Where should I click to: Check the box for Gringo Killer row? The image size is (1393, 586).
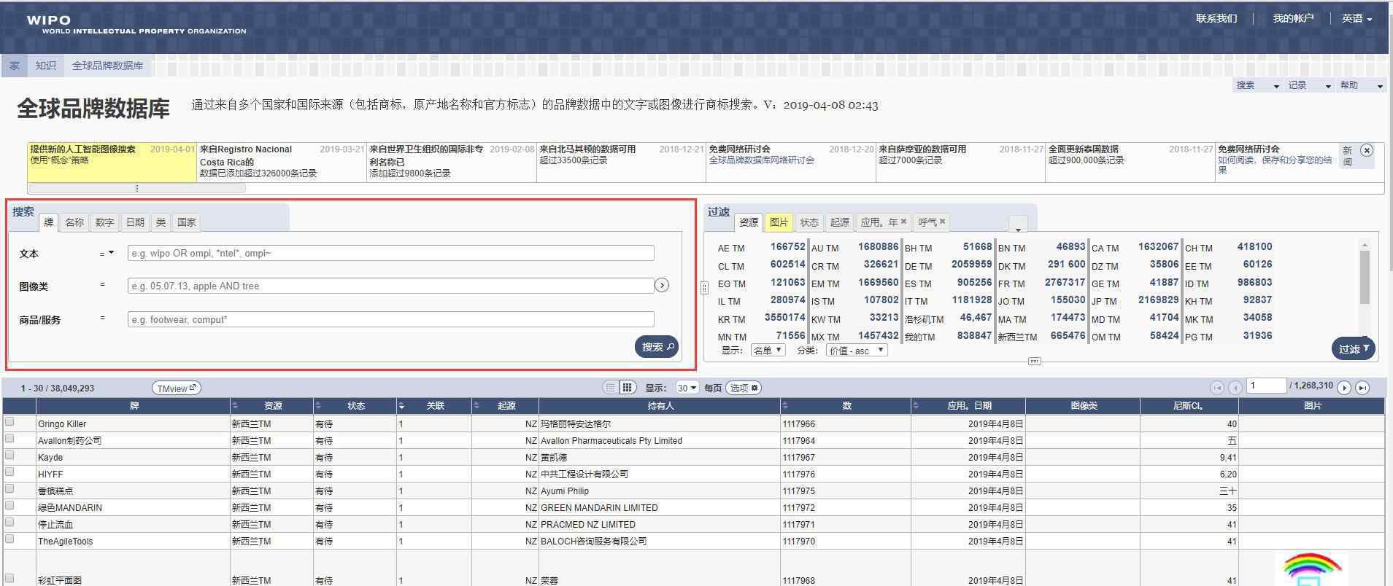click(9, 422)
